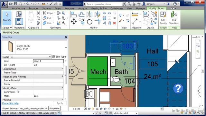Open the bmyers user account dropdown
This screenshot has height=116, width=206.
coord(164,4)
